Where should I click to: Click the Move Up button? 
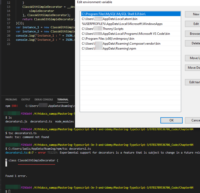point(192,58)
